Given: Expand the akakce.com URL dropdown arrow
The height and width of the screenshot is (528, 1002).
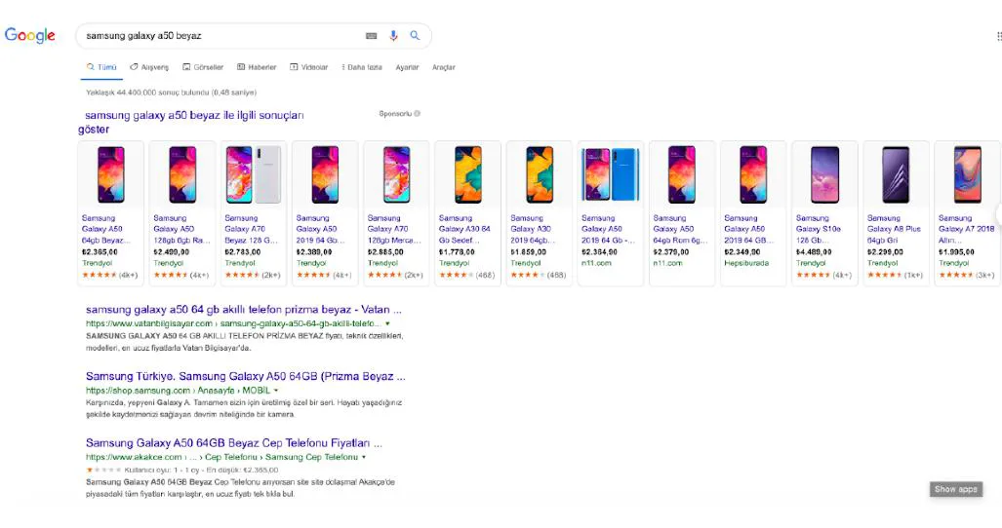Looking at the screenshot, I should [364, 457].
